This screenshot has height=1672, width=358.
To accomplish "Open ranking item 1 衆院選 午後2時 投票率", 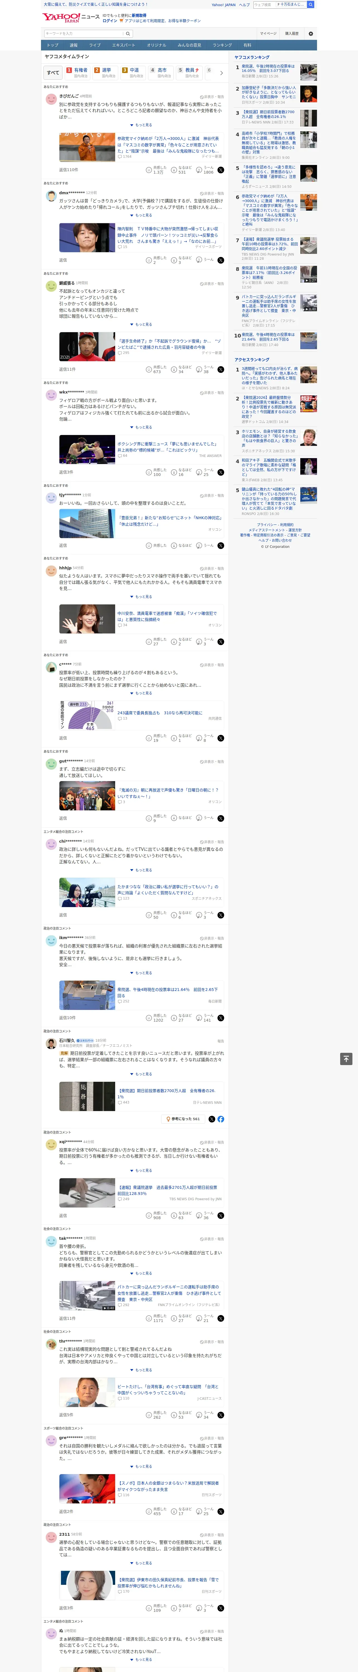I will pyautogui.click(x=268, y=69).
